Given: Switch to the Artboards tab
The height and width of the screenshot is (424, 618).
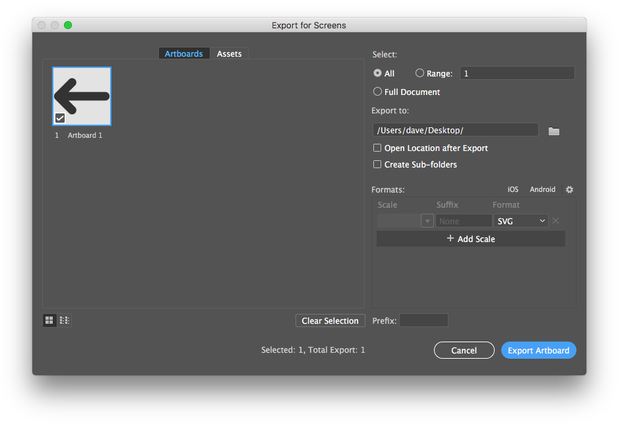Looking at the screenshot, I should [x=183, y=53].
